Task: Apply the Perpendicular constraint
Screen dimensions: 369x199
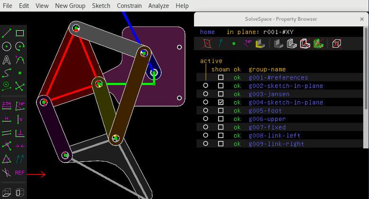Action: (20, 132)
